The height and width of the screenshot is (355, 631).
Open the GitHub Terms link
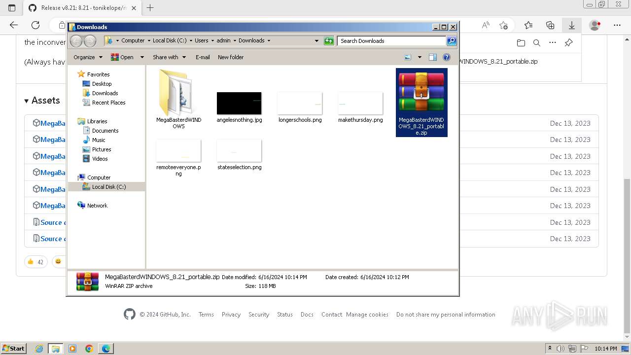[206, 315]
